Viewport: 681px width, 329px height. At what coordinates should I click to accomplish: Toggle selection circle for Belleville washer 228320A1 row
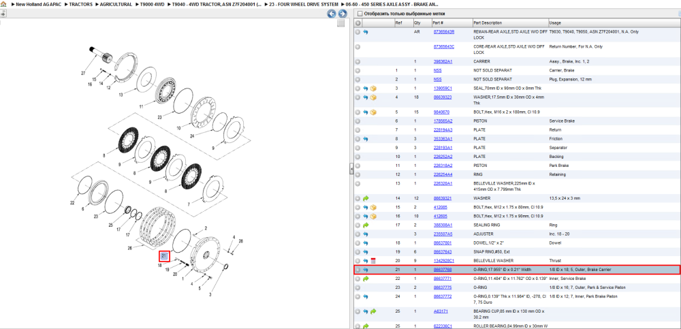point(358,183)
